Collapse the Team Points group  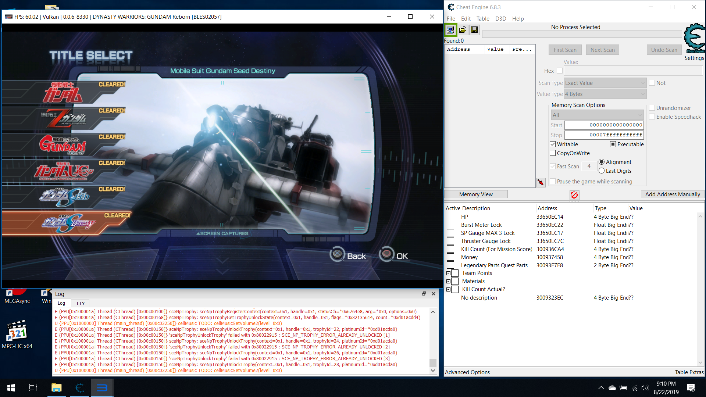[x=448, y=273]
